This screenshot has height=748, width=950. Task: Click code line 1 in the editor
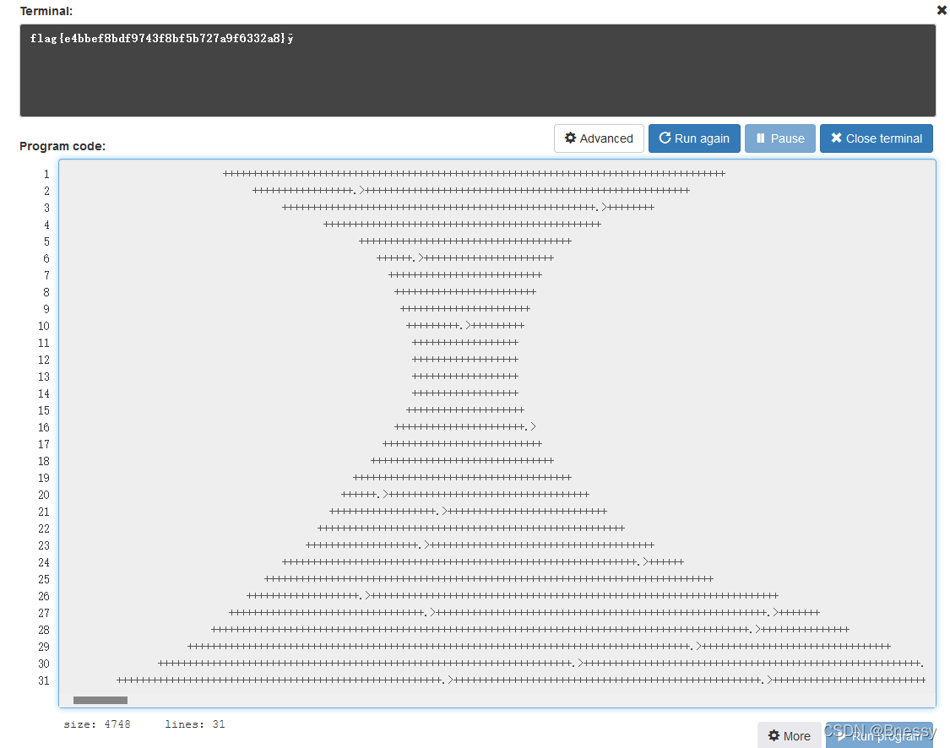click(x=474, y=174)
